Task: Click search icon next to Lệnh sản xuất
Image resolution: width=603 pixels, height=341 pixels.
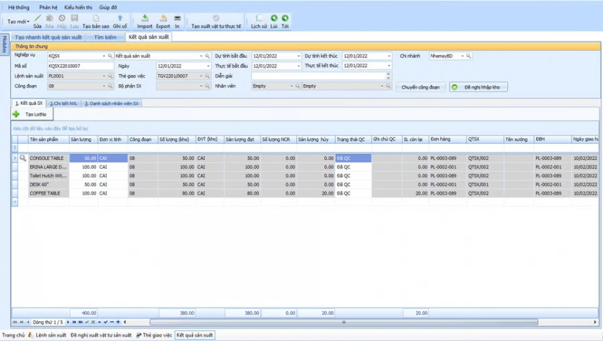Action: (x=110, y=76)
